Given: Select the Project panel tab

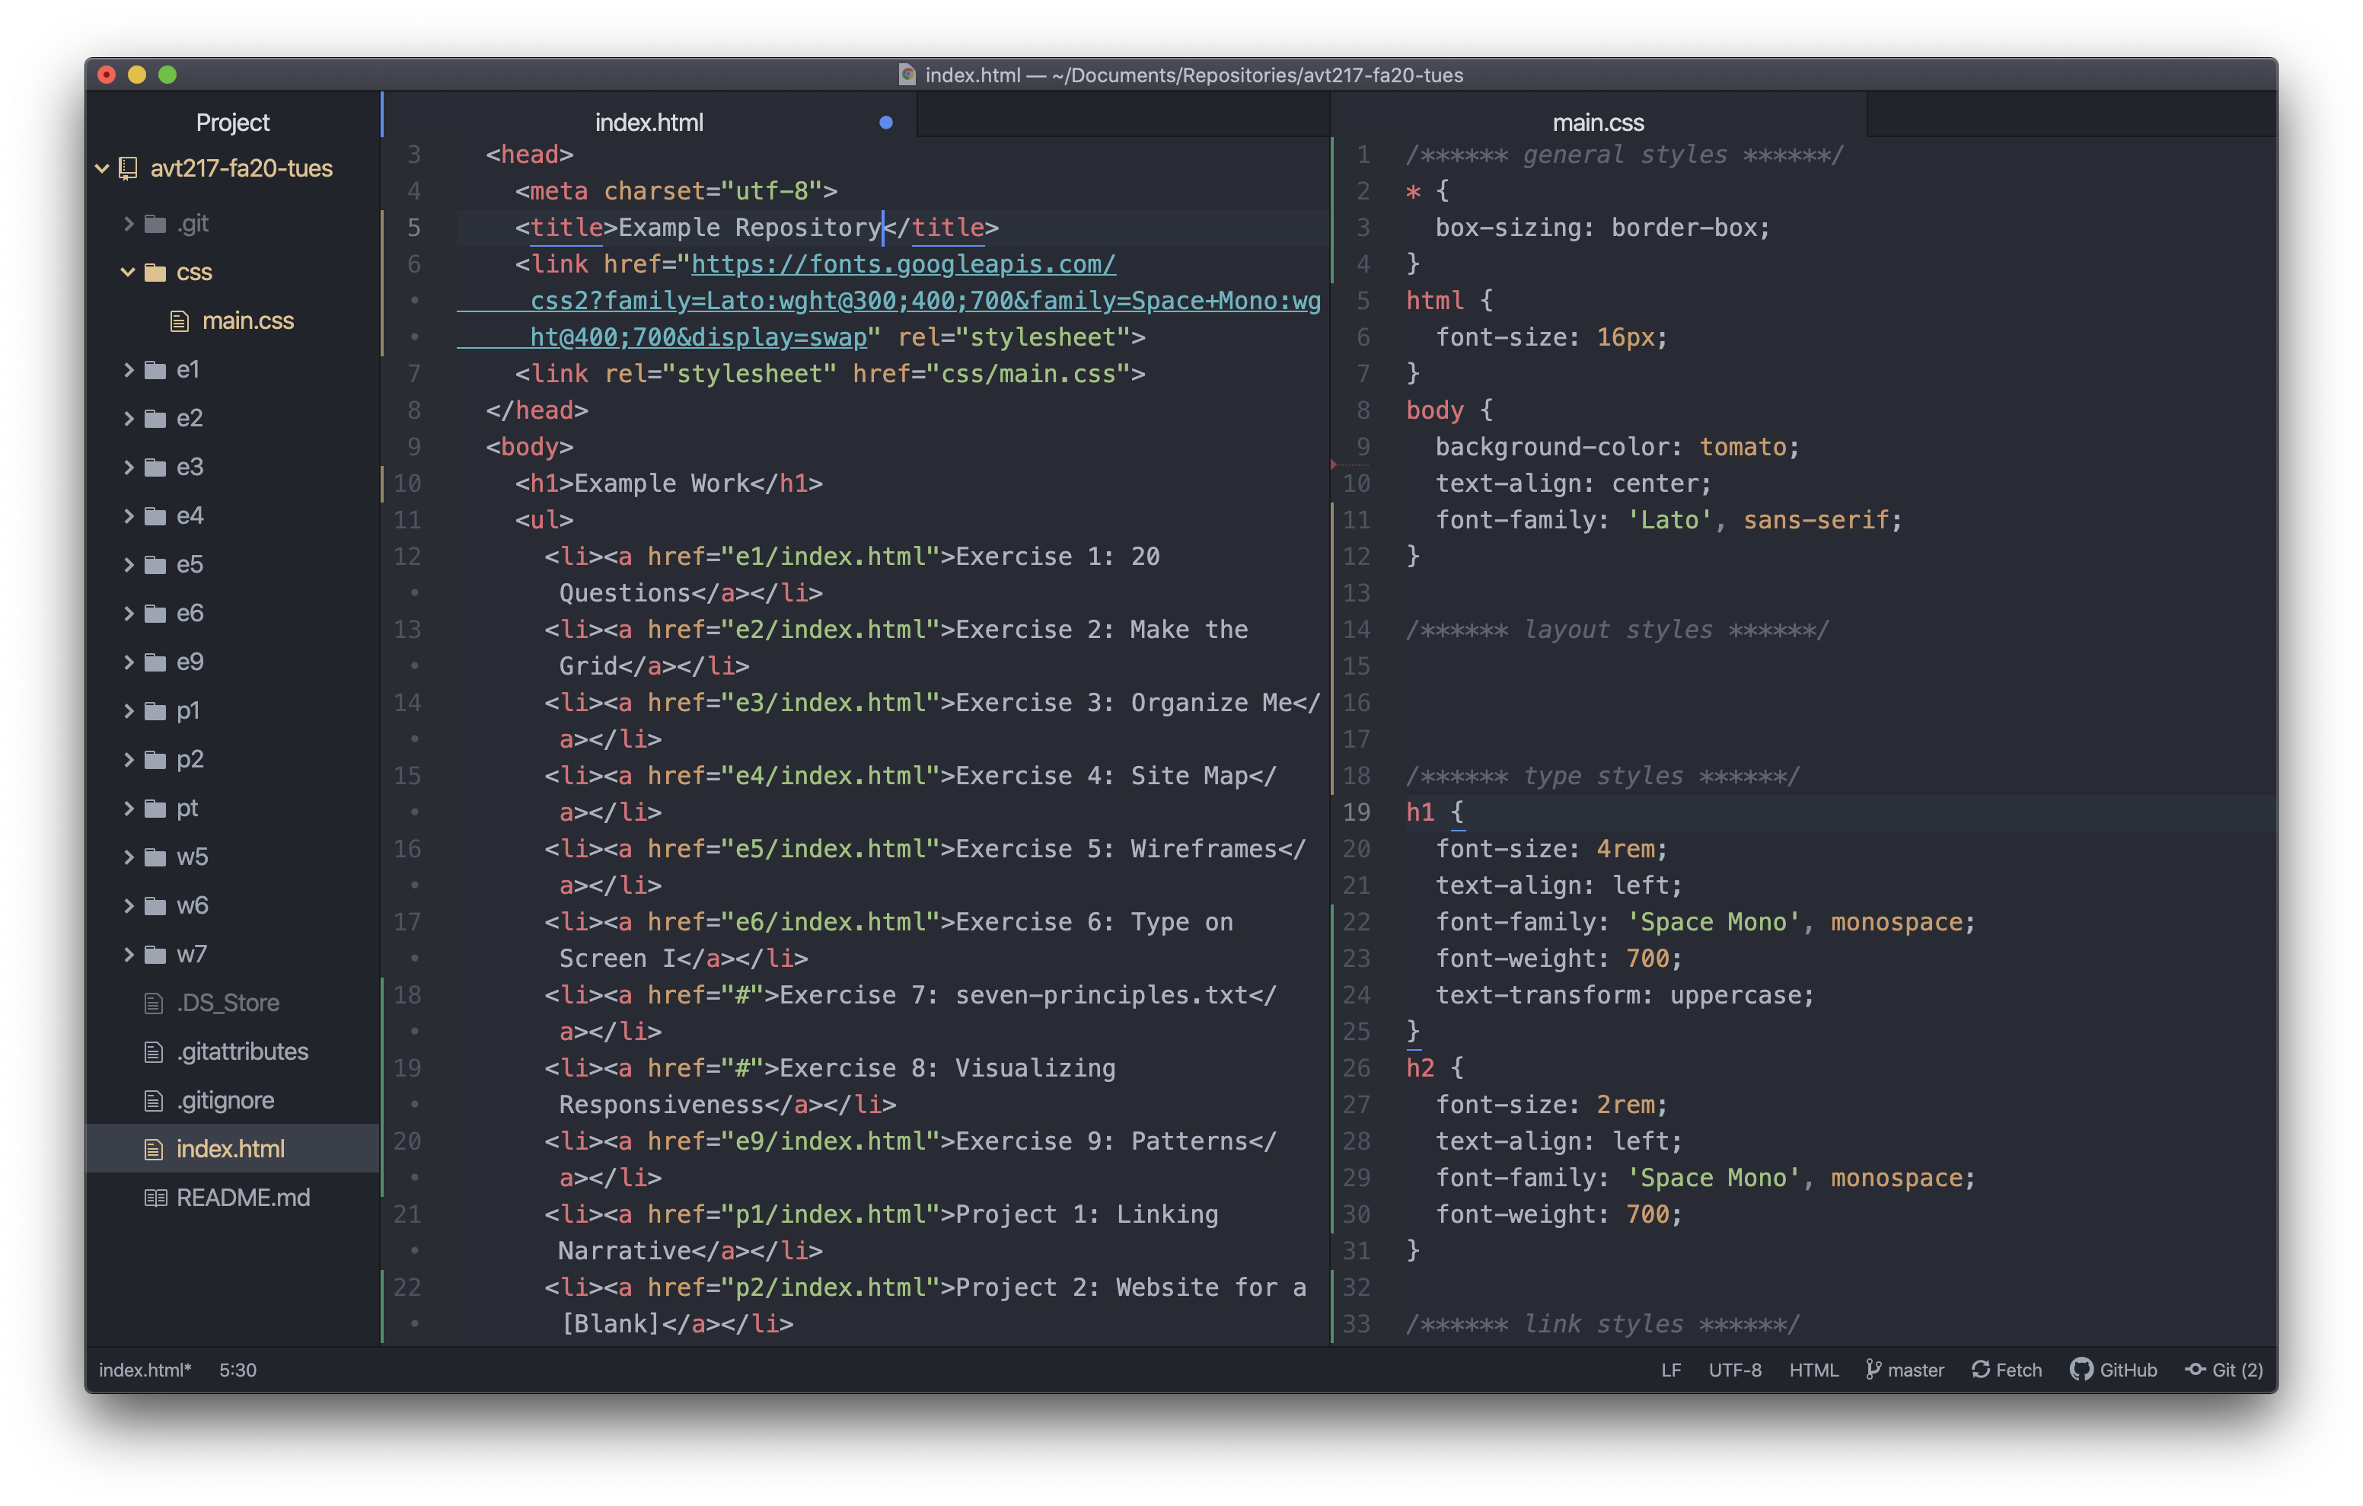Looking at the screenshot, I should click(233, 123).
